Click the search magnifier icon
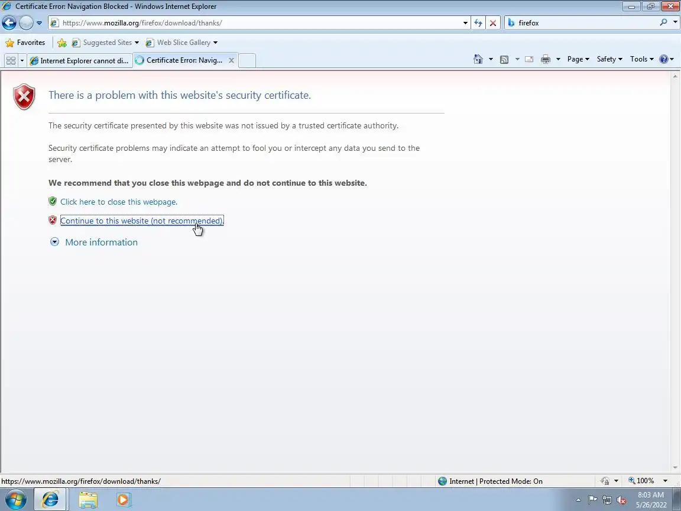This screenshot has height=511, width=681. (x=663, y=22)
